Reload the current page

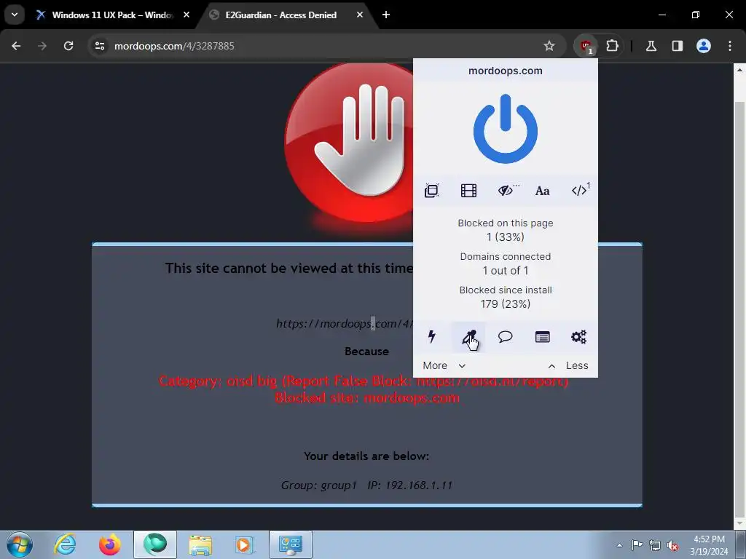click(68, 46)
